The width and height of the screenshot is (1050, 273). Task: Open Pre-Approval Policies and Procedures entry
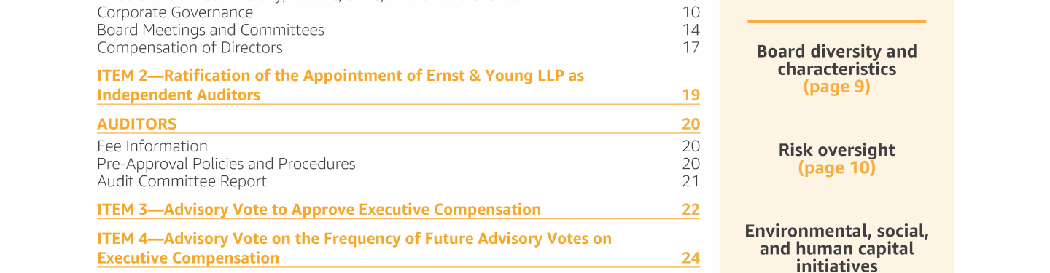coord(226,164)
